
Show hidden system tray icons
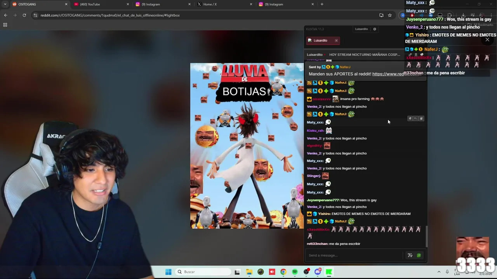point(439,272)
